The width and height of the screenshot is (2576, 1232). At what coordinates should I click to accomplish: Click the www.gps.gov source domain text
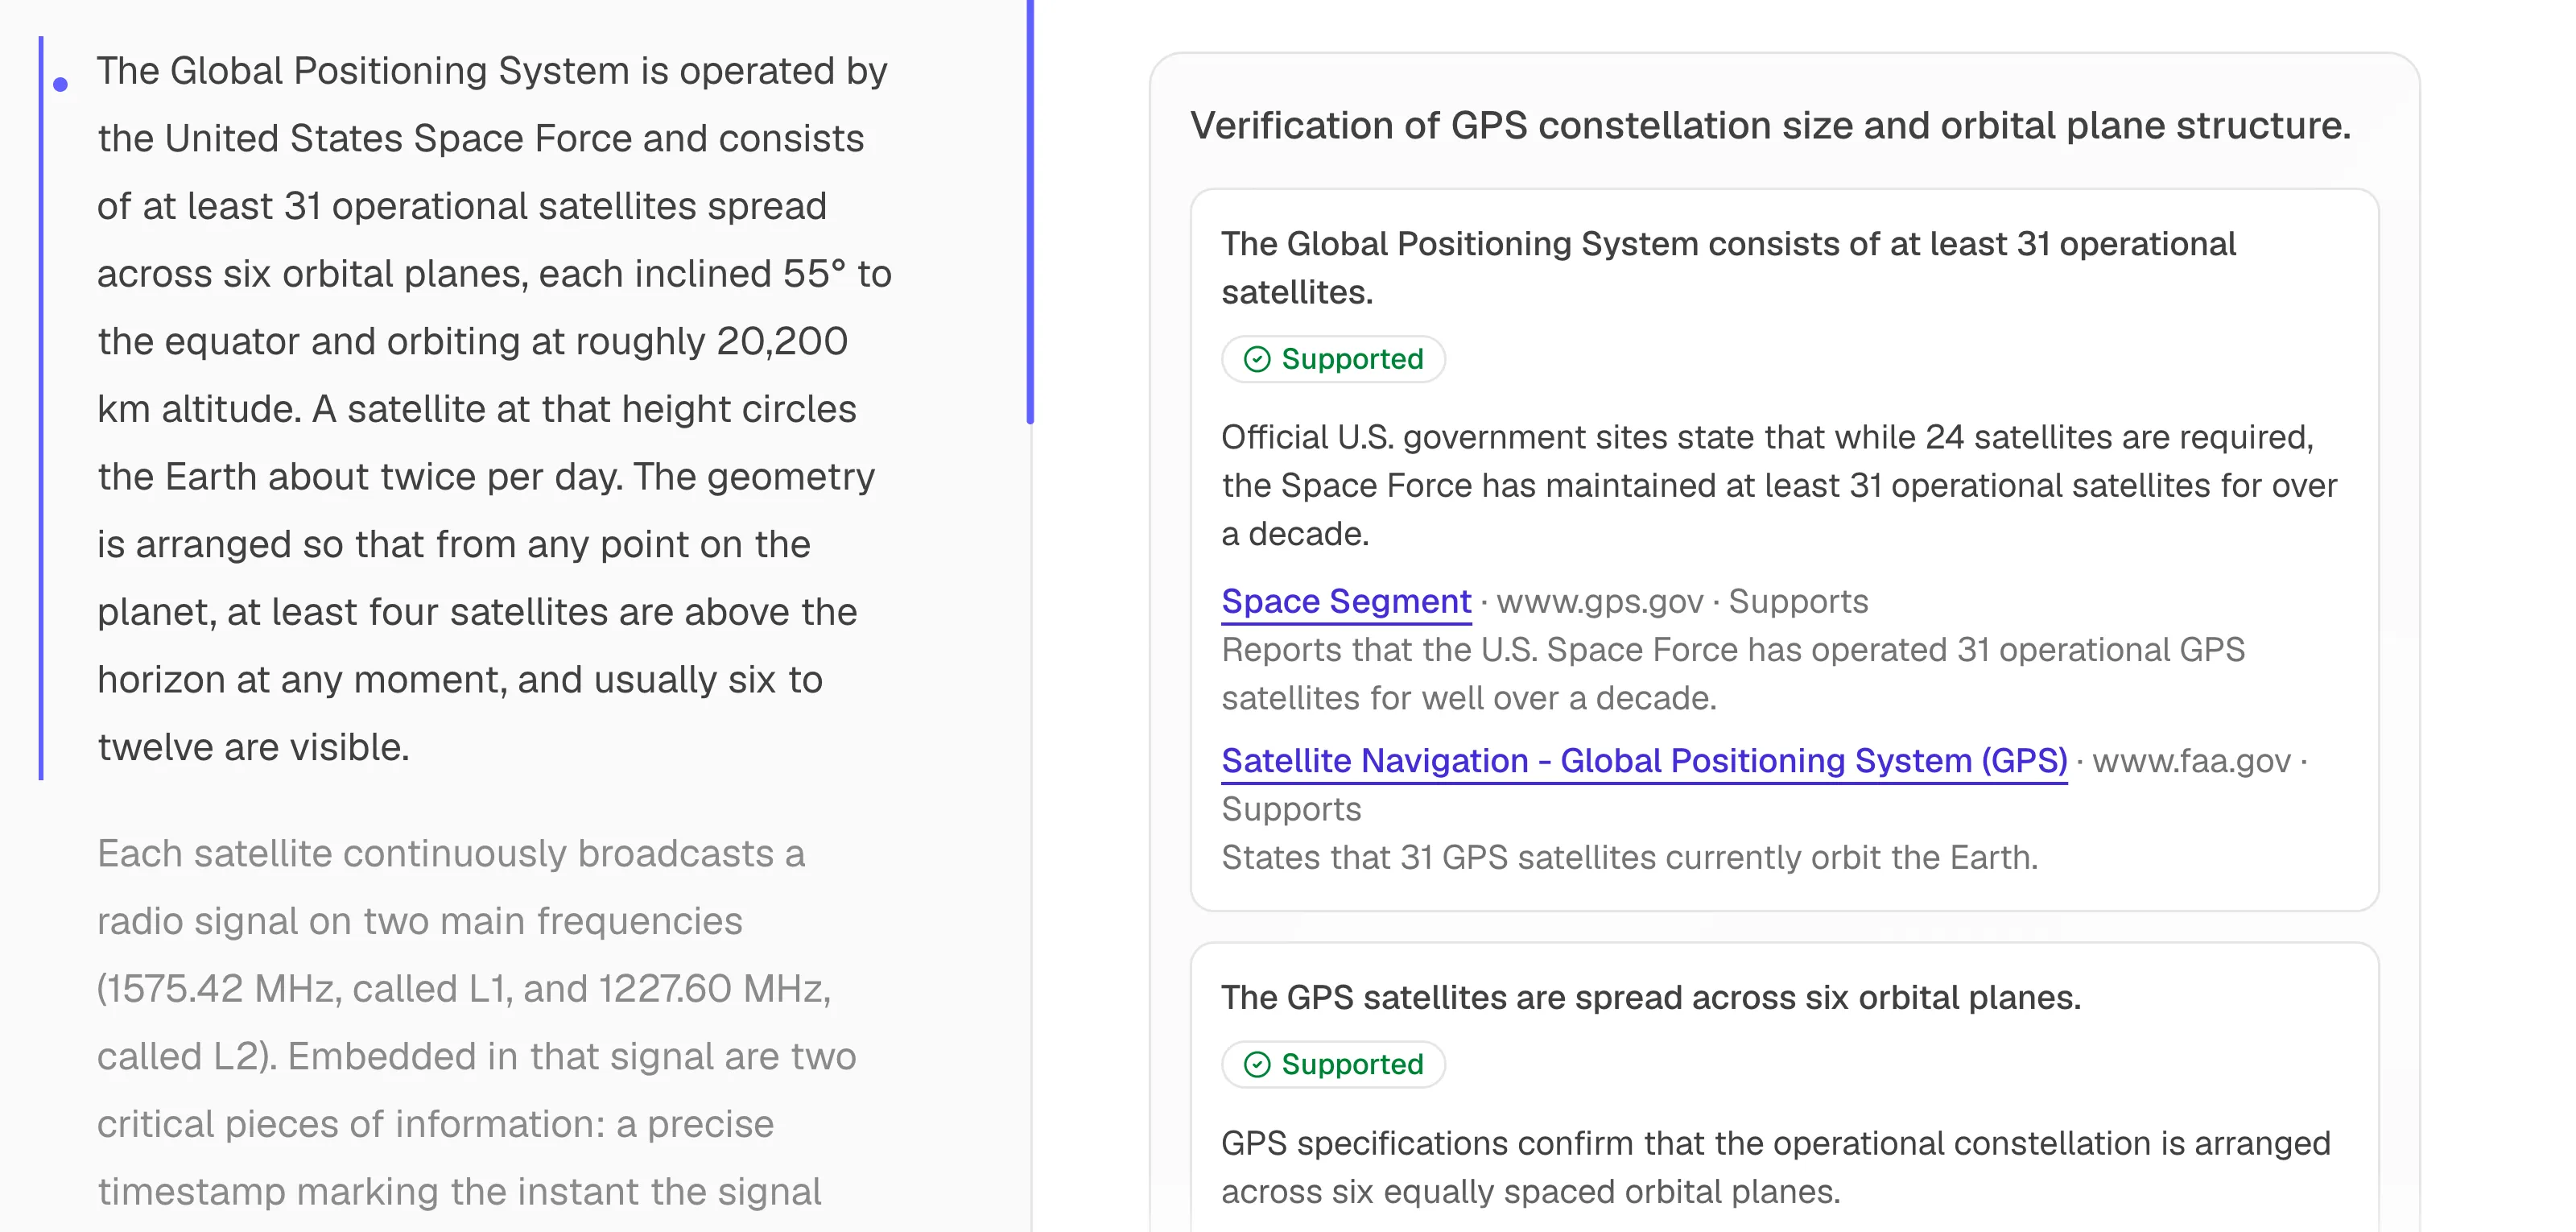coord(1599,602)
